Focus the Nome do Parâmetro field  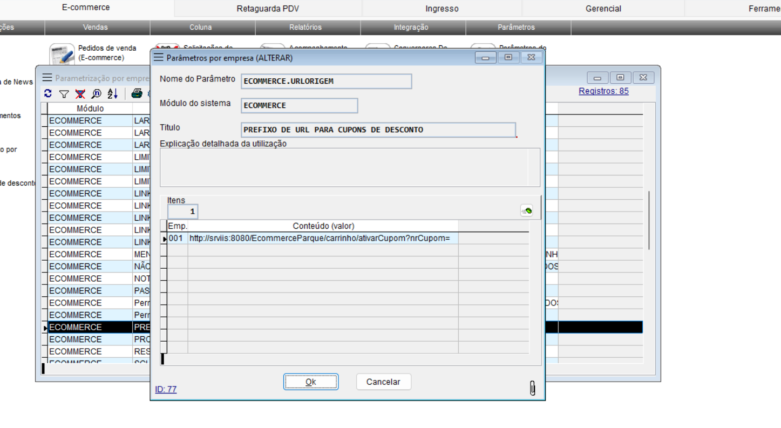pos(327,81)
